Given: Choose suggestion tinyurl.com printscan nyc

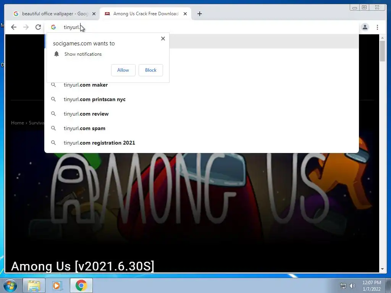Looking at the screenshot, I should [x=202, y=99].
